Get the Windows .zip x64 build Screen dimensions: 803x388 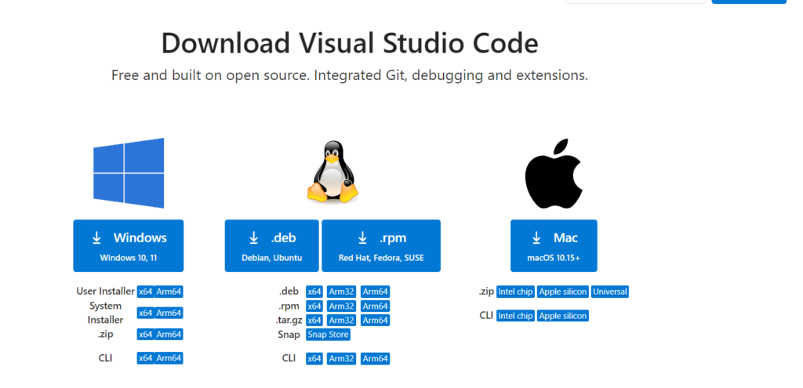(x=145, y=334)
